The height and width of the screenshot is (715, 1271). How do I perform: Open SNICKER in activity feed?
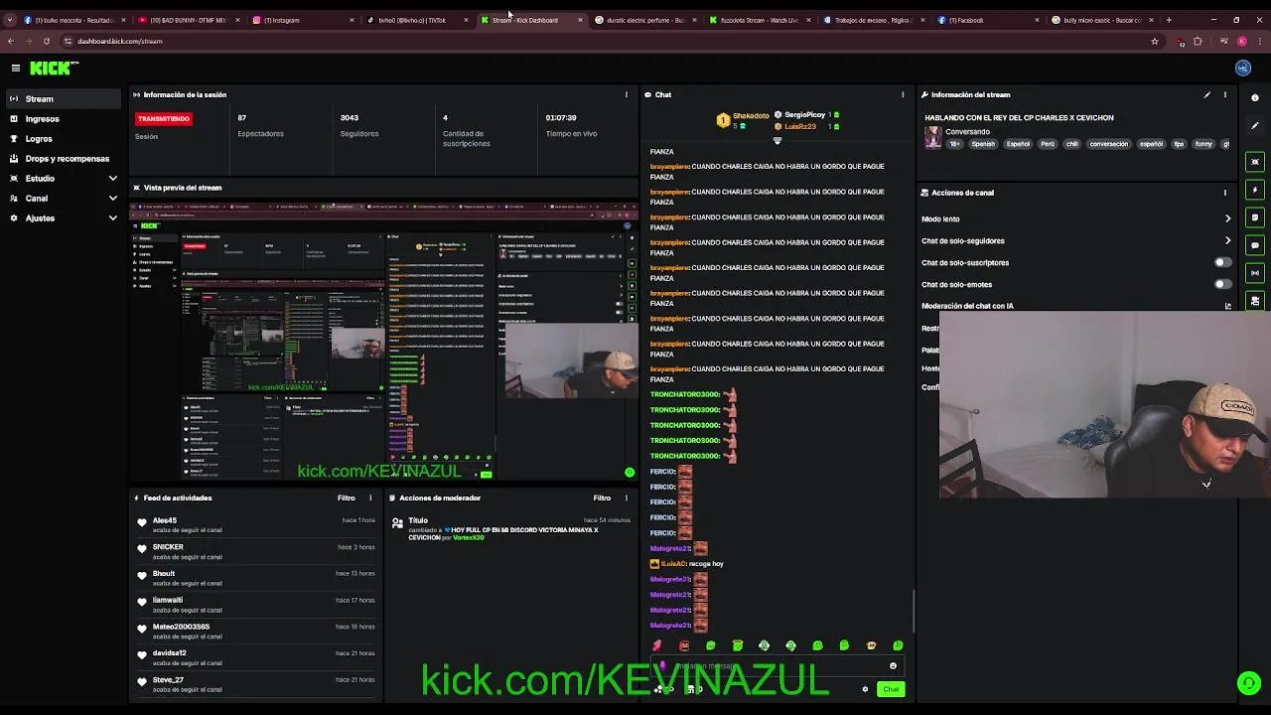168,547
